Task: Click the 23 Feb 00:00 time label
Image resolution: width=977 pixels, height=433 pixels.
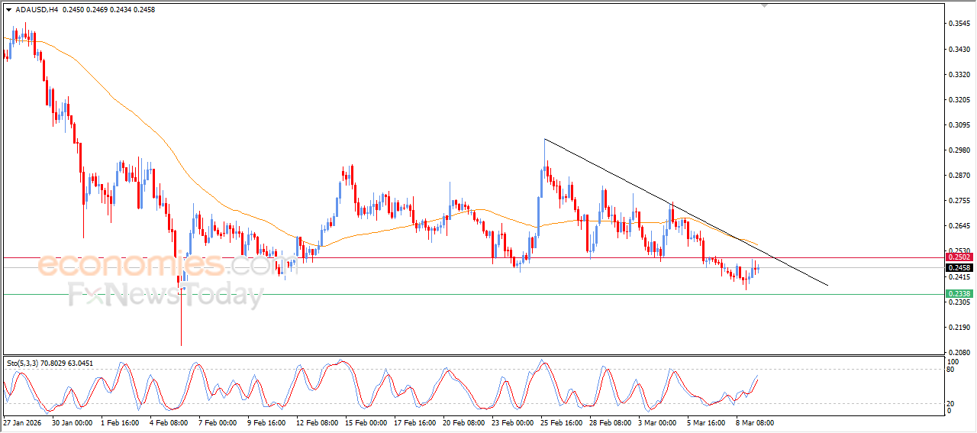Action: 512,422
